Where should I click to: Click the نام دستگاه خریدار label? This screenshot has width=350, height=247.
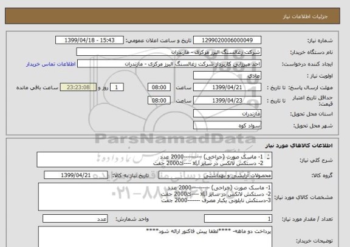(x=311, y=52)
